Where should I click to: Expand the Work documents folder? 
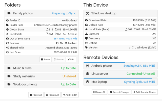pos(42,84)
